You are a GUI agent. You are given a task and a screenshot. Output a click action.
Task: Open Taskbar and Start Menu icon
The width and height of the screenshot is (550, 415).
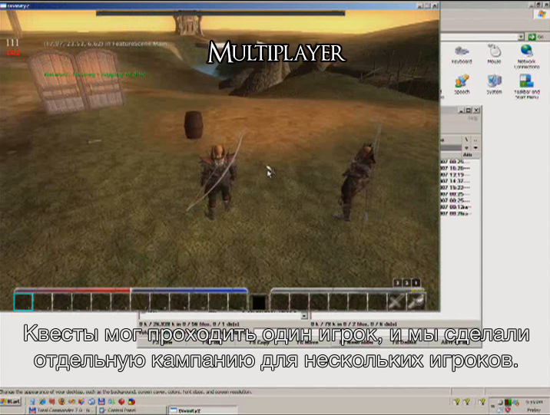click(x=526, y=87)
